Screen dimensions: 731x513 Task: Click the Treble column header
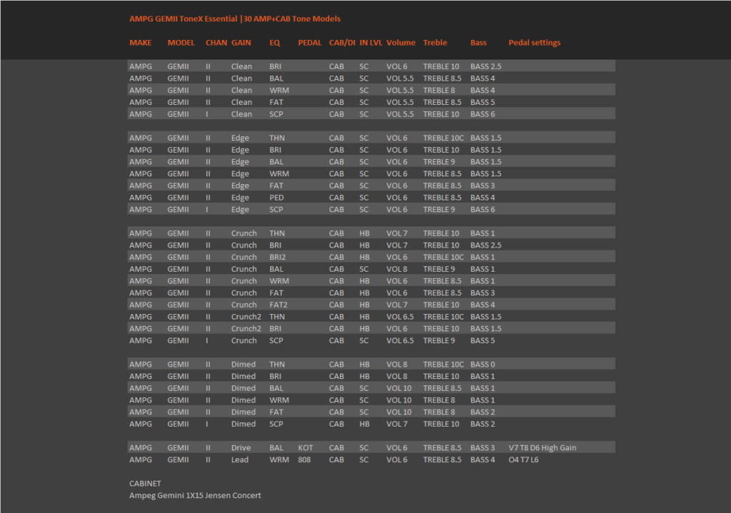(435, 42)
